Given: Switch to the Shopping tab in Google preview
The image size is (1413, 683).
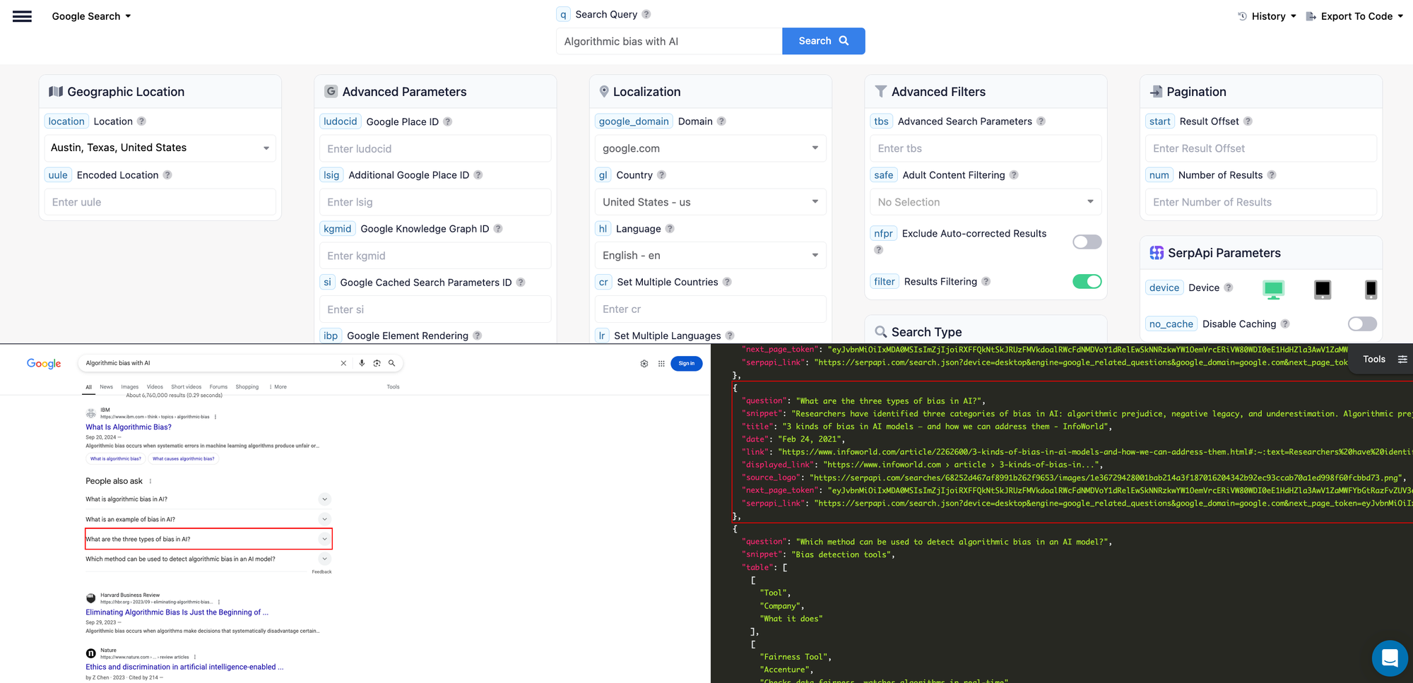Looking at the screenshot, I should tap(247, 387).
